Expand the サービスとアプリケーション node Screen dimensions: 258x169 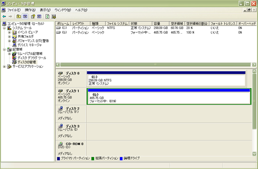click(4, 66)
